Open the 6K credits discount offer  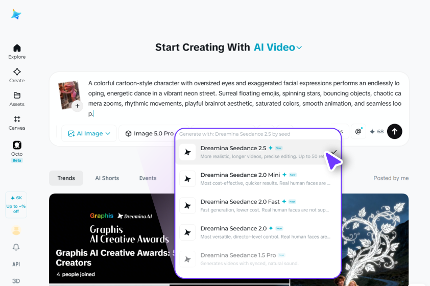coord(16,205)
